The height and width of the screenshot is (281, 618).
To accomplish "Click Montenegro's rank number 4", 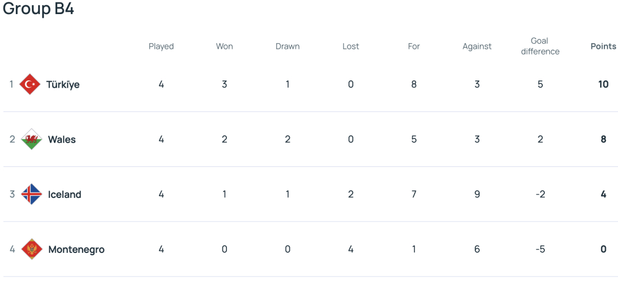I will pyautogui.click(x=12, y=250).
